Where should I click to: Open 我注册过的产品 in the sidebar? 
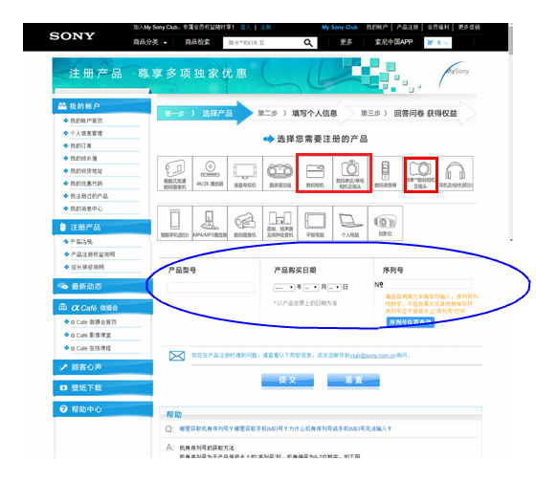pos(89,196)
